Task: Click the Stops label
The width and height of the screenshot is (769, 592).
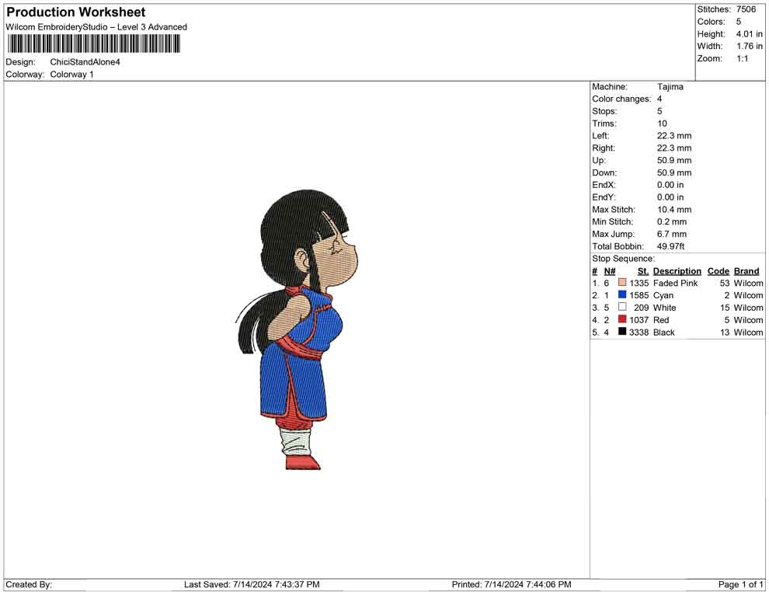Action: (604, 111)
